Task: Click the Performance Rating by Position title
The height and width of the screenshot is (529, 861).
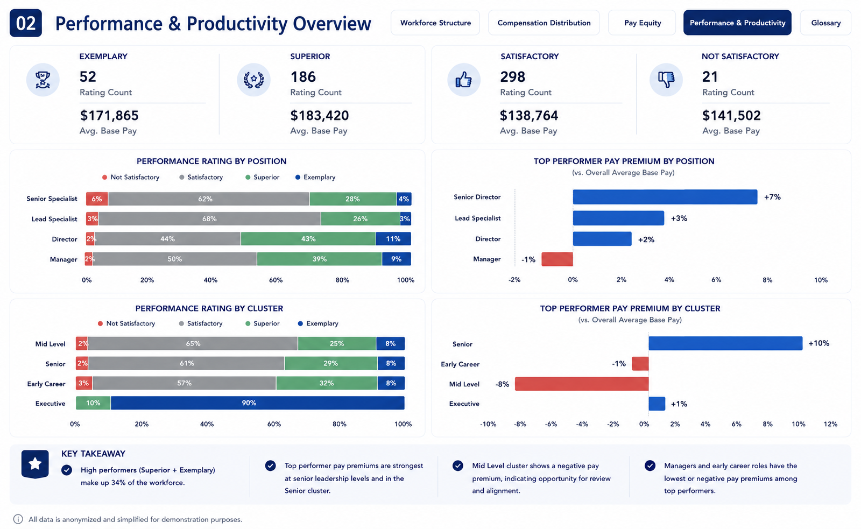Action: tap(211, 161)
